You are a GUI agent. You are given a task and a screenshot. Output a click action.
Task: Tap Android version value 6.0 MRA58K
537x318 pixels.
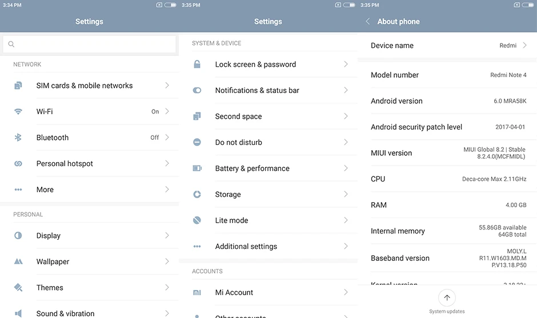point(510,101)
